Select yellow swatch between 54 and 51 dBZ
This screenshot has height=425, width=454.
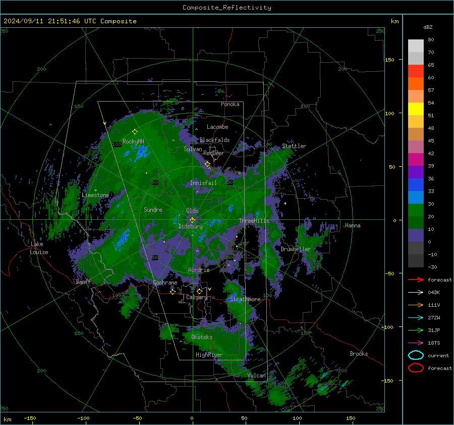(x=416, y=109)
